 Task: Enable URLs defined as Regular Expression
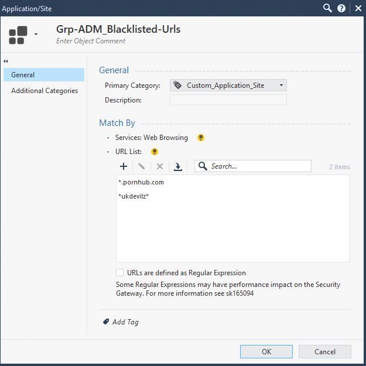tap(120, 273)
